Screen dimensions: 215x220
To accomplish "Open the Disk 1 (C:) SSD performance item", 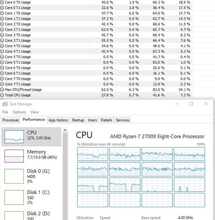I will [x=31, y=197].
